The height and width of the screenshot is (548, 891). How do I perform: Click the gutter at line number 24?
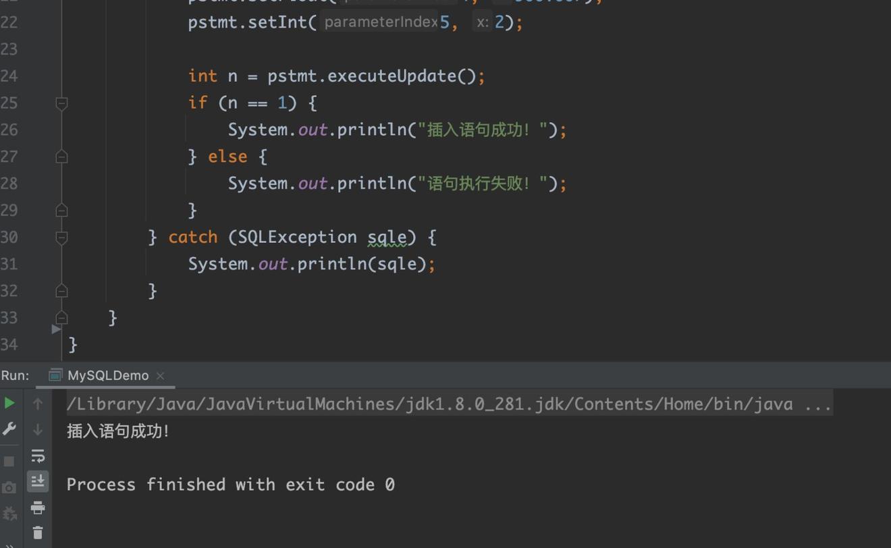9,76
